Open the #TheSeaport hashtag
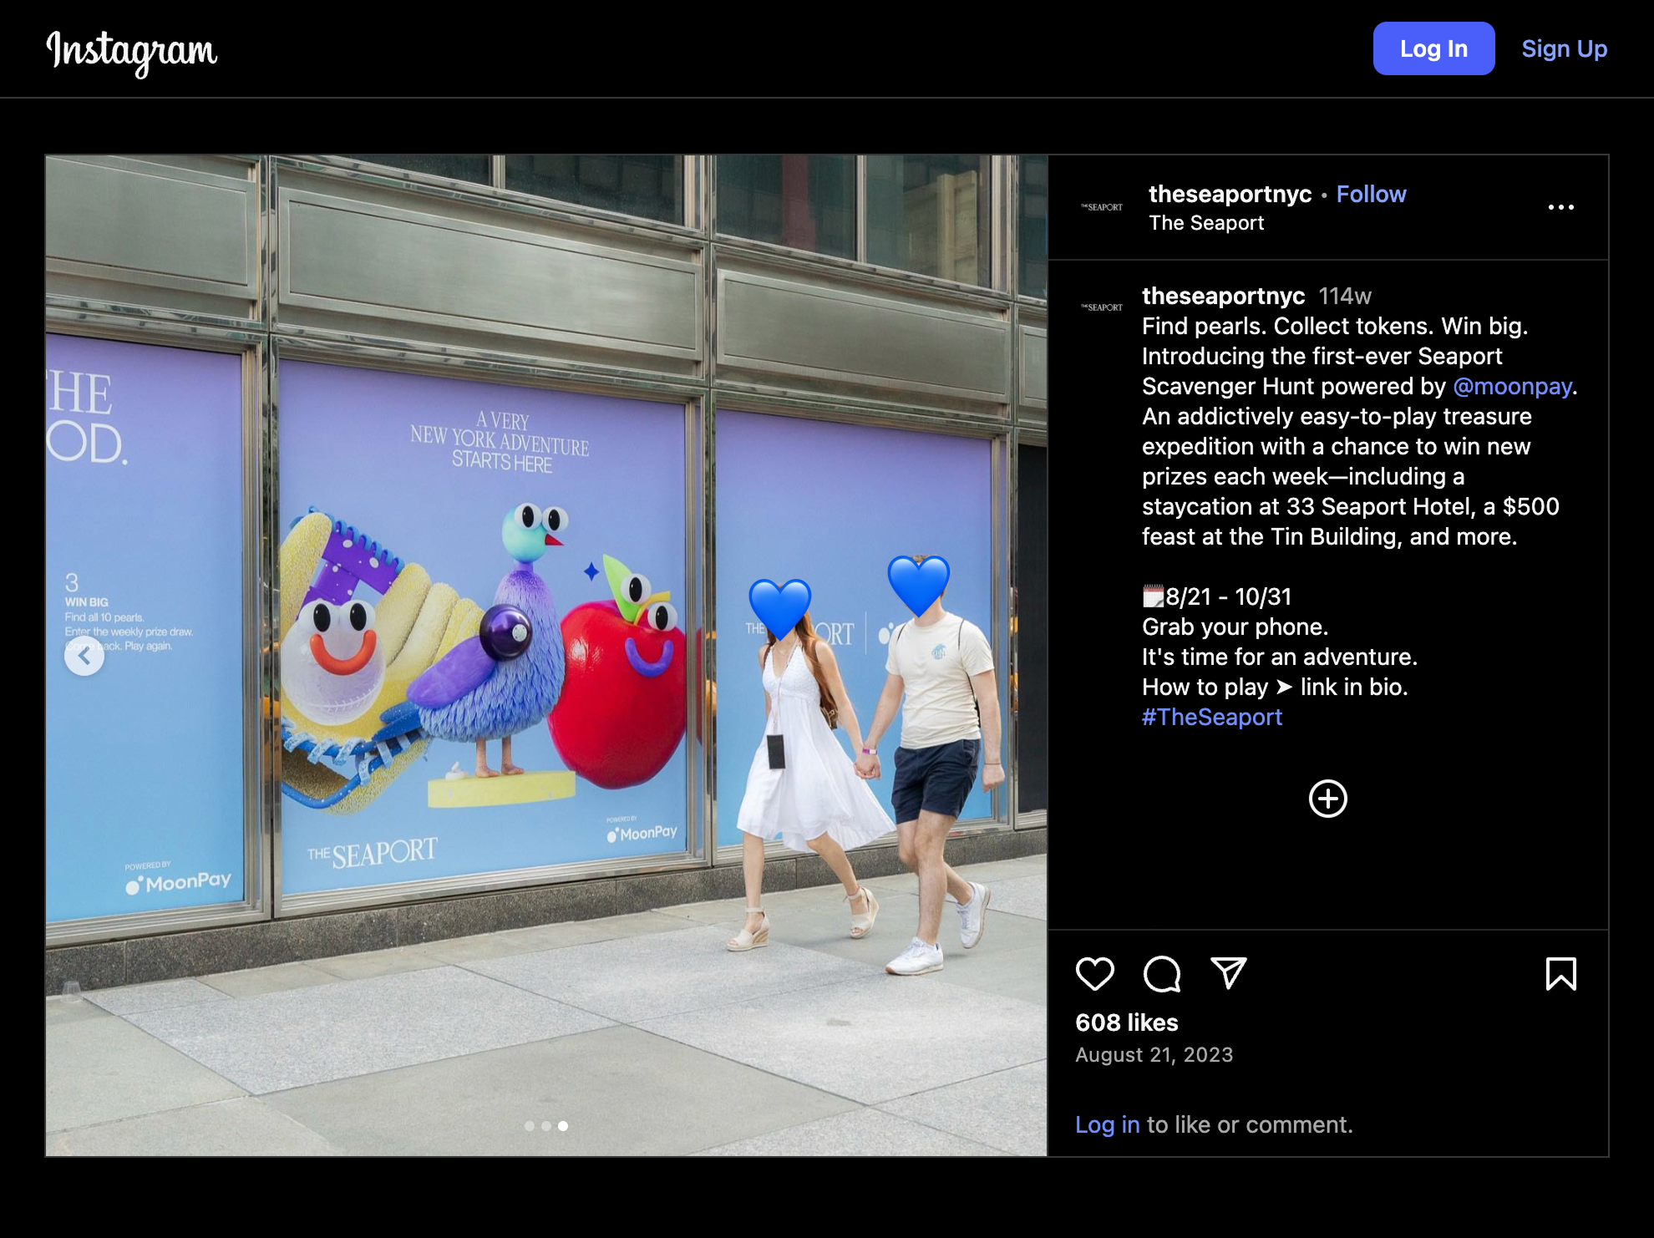 pyautogui.click(x=1211, y=717)
